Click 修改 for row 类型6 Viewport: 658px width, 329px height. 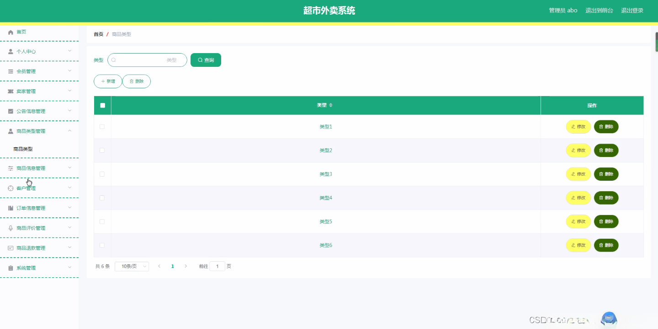coord(578,245)
